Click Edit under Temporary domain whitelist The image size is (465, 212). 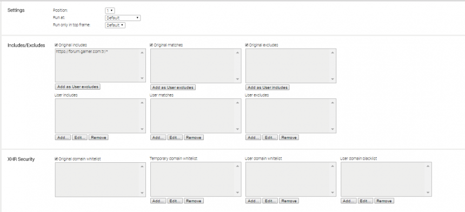[175, 201]
